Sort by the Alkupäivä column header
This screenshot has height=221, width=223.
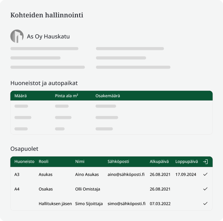click(159, 161)
